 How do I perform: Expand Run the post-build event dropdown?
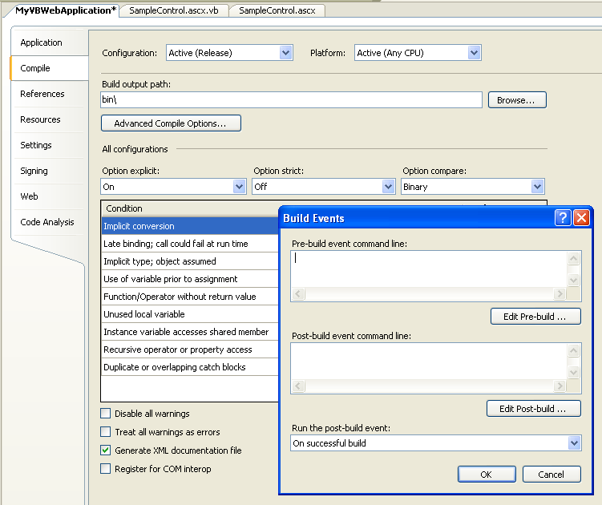(x=574, y=442)
